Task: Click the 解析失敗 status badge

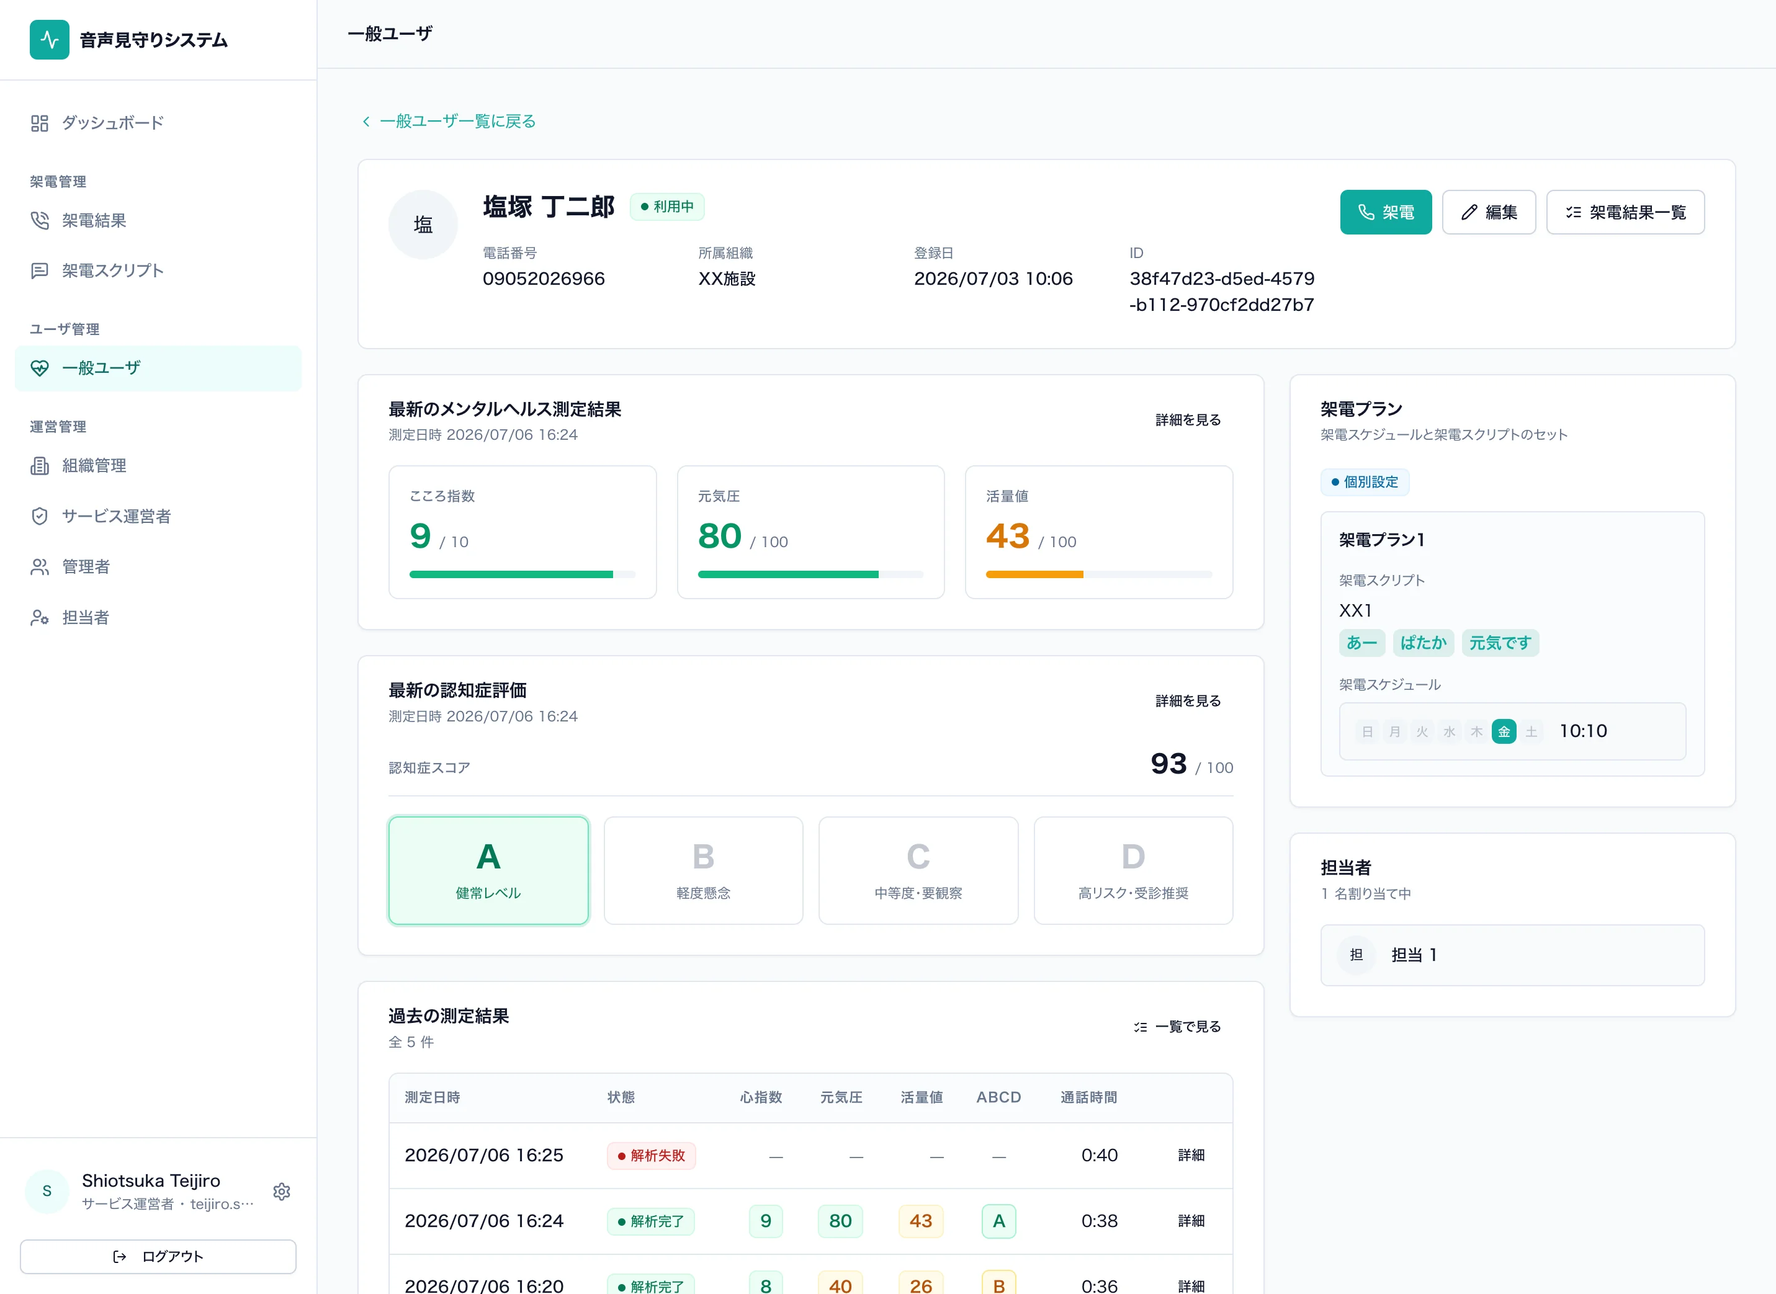Action: pos(651,1156)
